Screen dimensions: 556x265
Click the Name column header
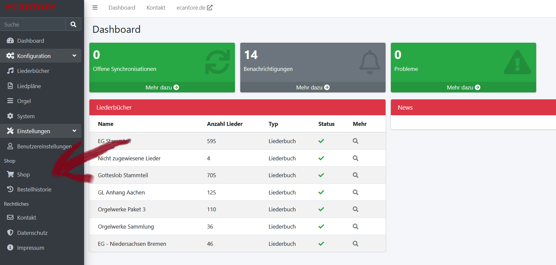tap(106, 124)
